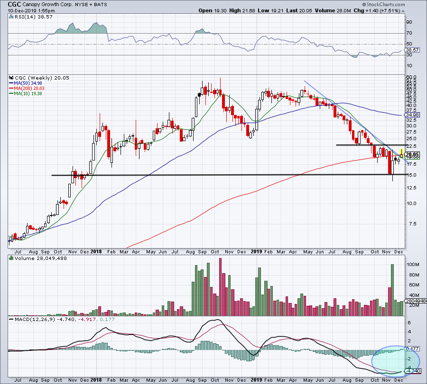Click the black line marker beside MACD(12,26,9)

11,319
